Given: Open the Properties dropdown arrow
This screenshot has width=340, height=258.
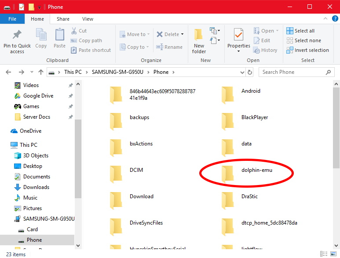Looking at the screenshot, I should pyautogui.click(x=238, y=51).
